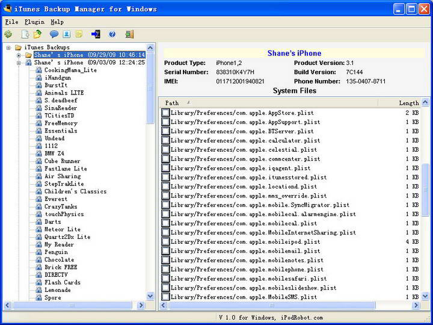
Task: Select the Children's Classics app entry
Action: coord(75,191)
